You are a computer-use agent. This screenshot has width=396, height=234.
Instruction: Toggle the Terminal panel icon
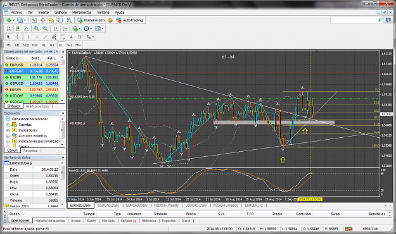coord(60,20)
